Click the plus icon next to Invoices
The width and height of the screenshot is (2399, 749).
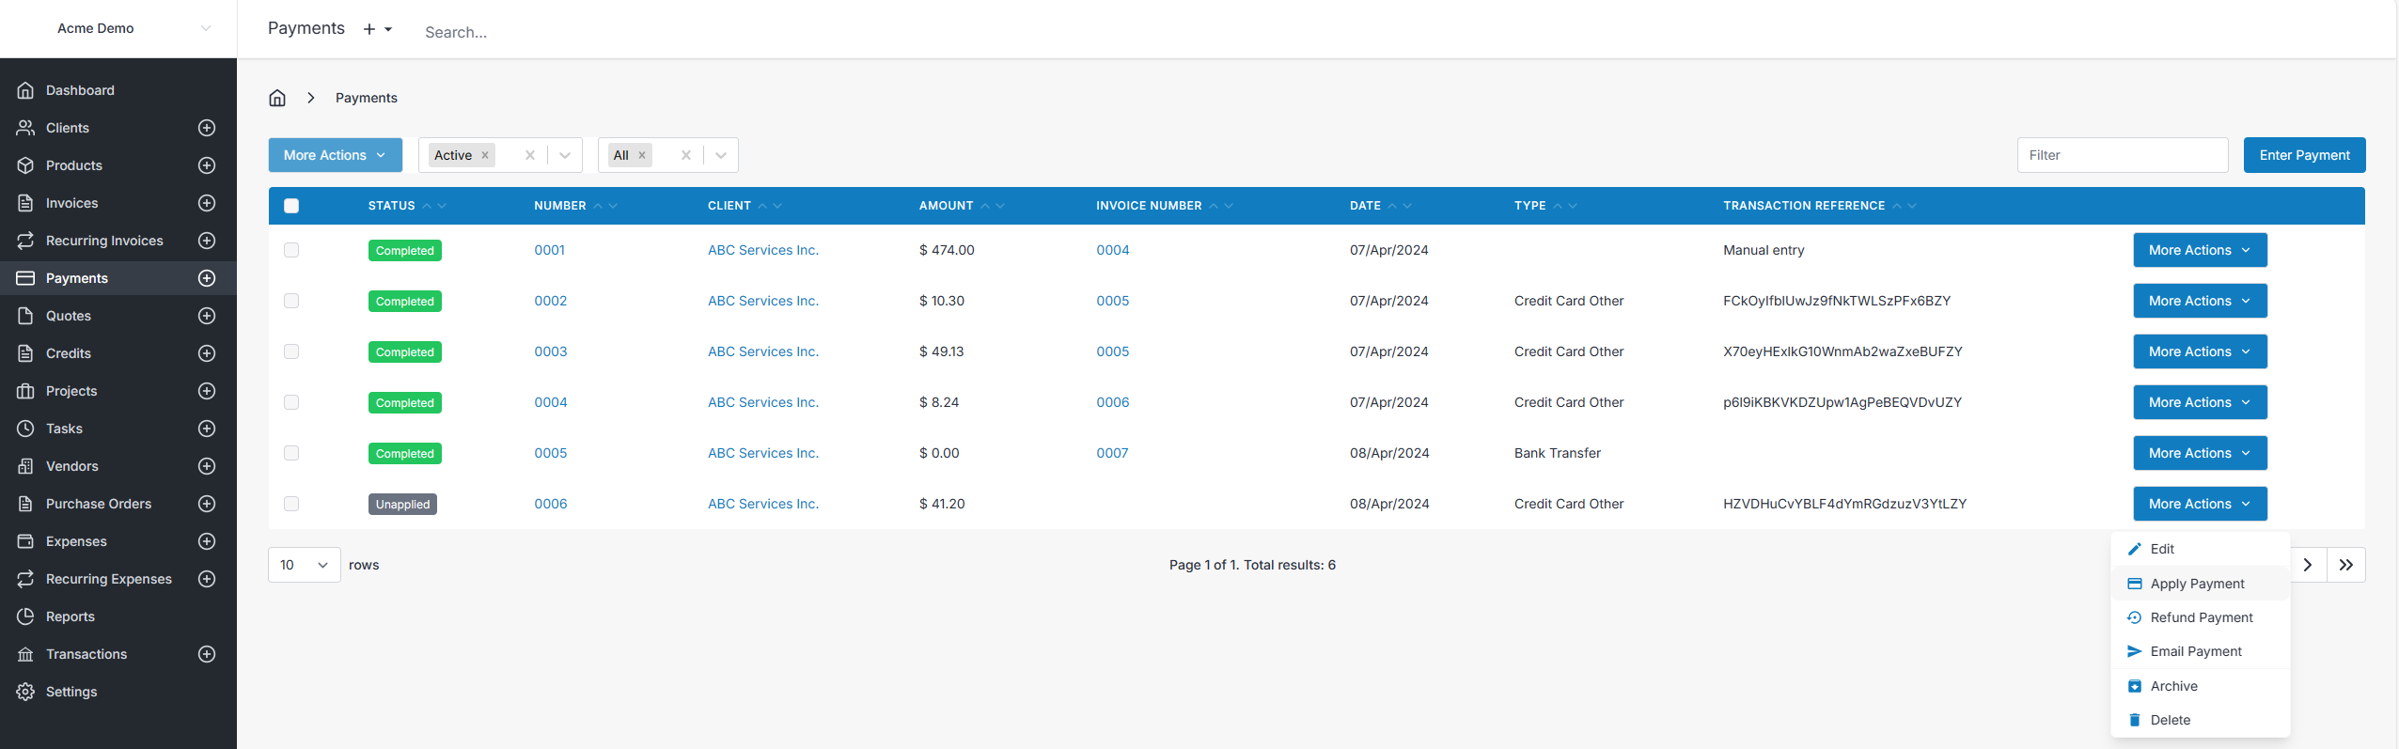pos(207,203)
